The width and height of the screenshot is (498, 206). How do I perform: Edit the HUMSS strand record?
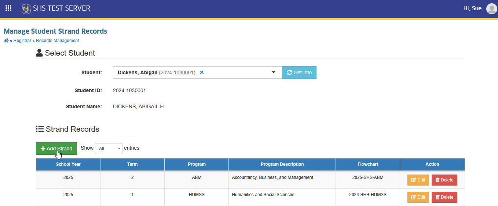[418, 197]
